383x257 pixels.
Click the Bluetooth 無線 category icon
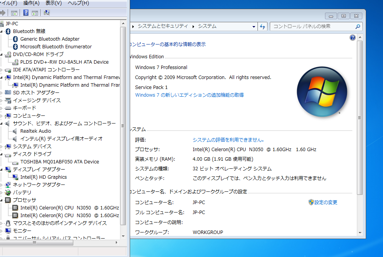coord(8,31)
